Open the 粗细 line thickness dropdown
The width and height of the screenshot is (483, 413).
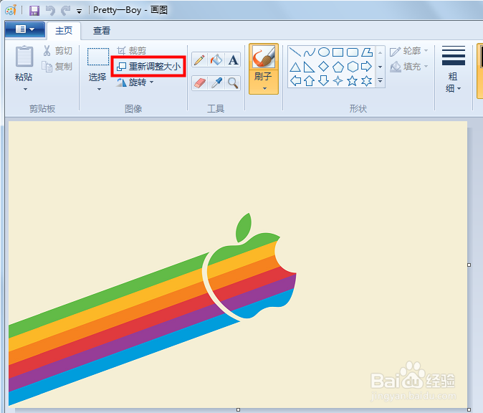pyautogui.click(x=453, y=70)
